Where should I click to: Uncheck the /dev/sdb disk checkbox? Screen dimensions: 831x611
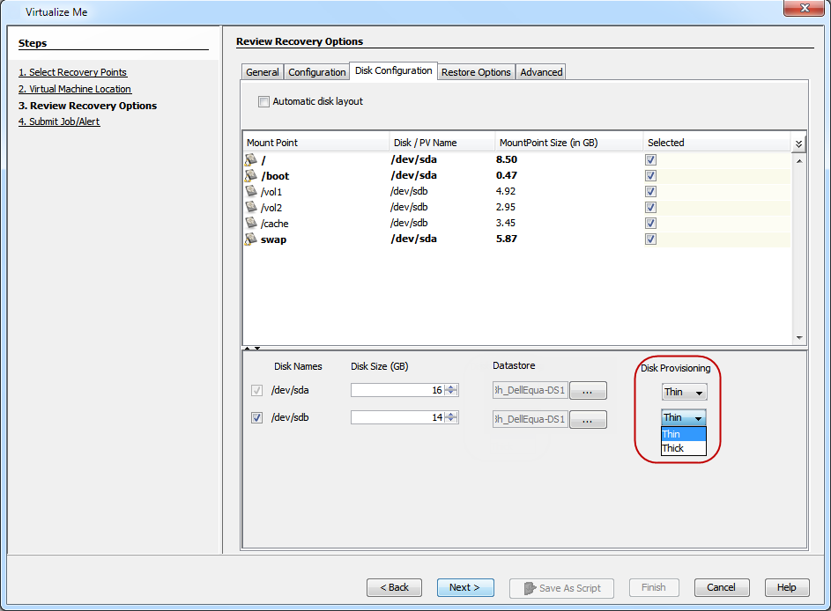pos(257,418)
